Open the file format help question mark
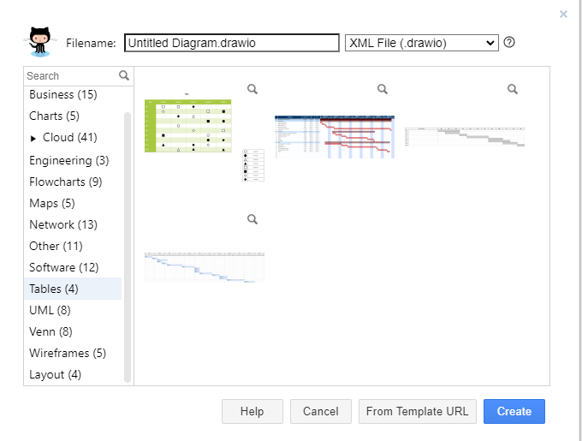 509,42
